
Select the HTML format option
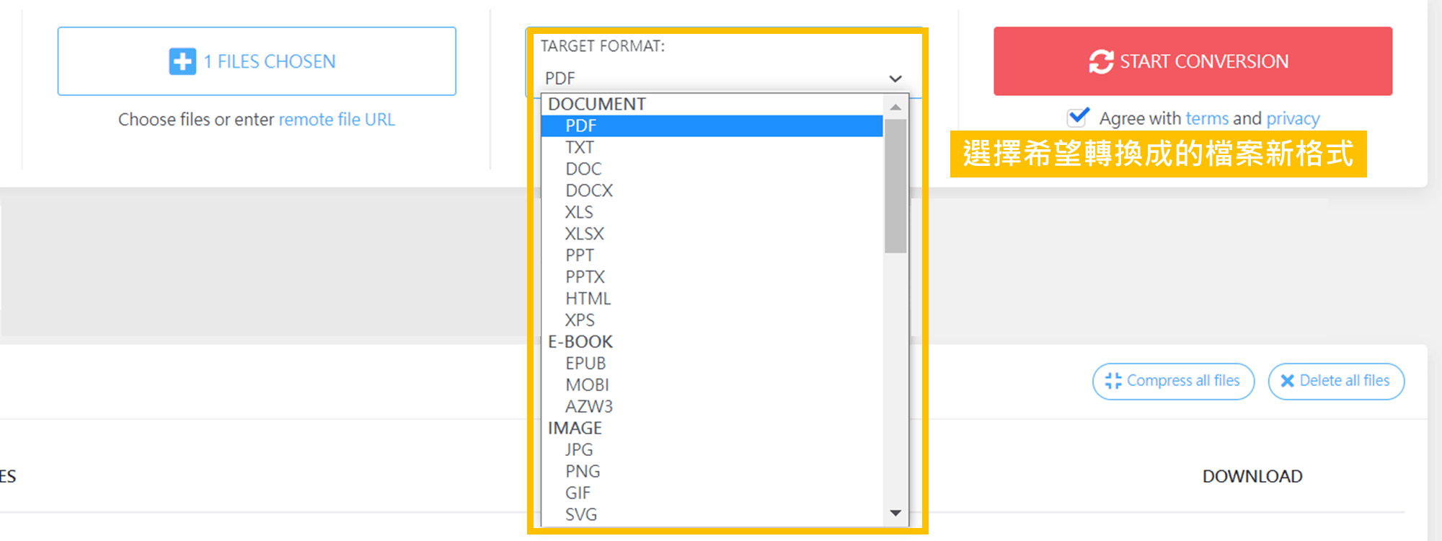[x=588, y=299]
